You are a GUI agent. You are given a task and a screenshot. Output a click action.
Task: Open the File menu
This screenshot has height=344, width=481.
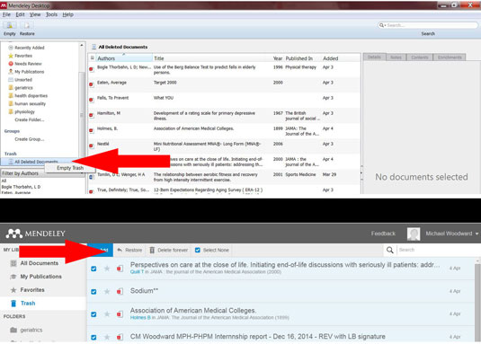pyautogui.click(x=6, y=14)
